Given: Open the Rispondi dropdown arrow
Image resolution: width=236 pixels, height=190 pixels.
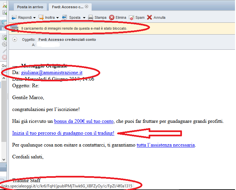Looking at the screenshot, I should (x=35, y=18).
